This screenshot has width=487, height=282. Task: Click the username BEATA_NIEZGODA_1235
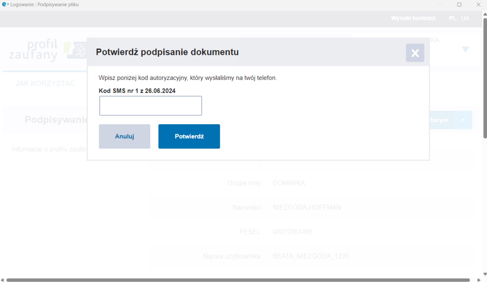[311, 256]
